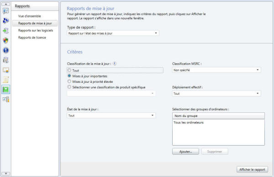Open Rapports sur les logiciels
Viewport: 274px width, 177px height.
tap(36, 30)
